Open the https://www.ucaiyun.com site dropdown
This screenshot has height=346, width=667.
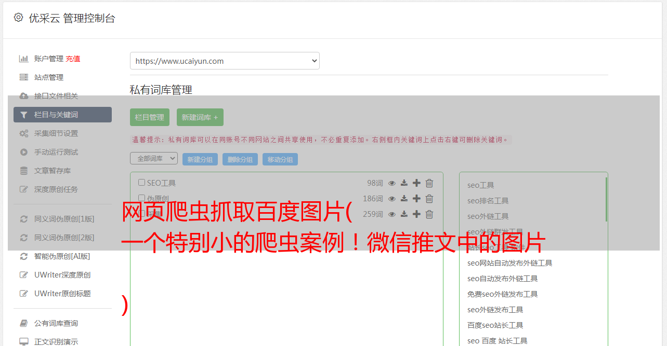pos(225,61)
